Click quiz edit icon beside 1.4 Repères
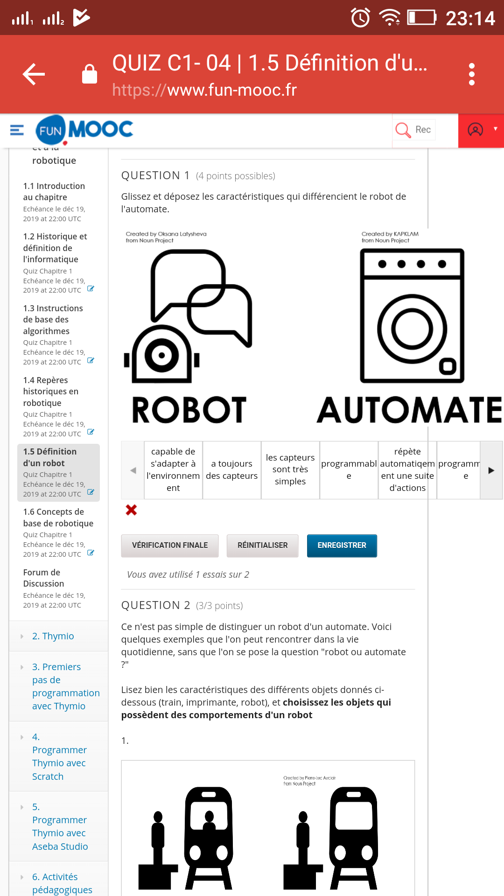504x896 pixels. click(91, 432)
